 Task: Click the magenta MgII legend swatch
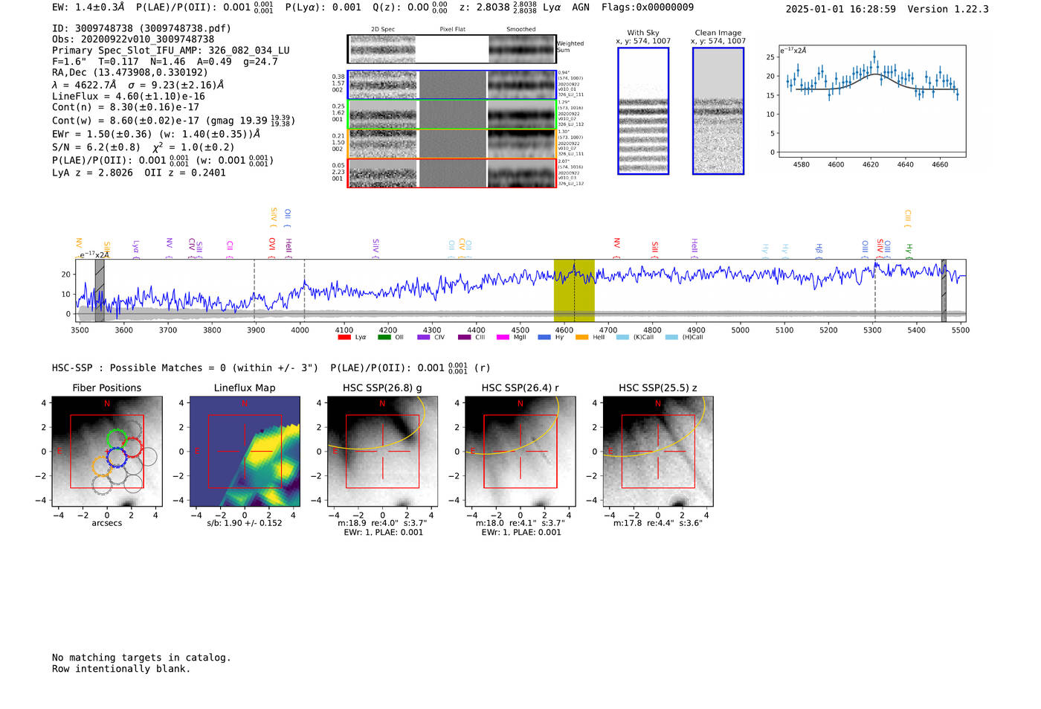pyautogui.click(x=503, y=337)
